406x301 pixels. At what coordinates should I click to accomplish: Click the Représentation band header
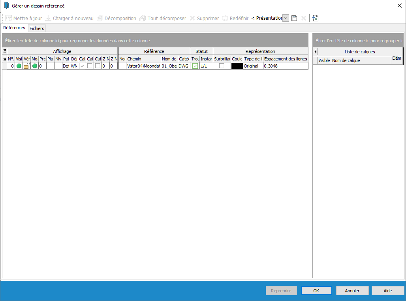(x=260, y=51)
